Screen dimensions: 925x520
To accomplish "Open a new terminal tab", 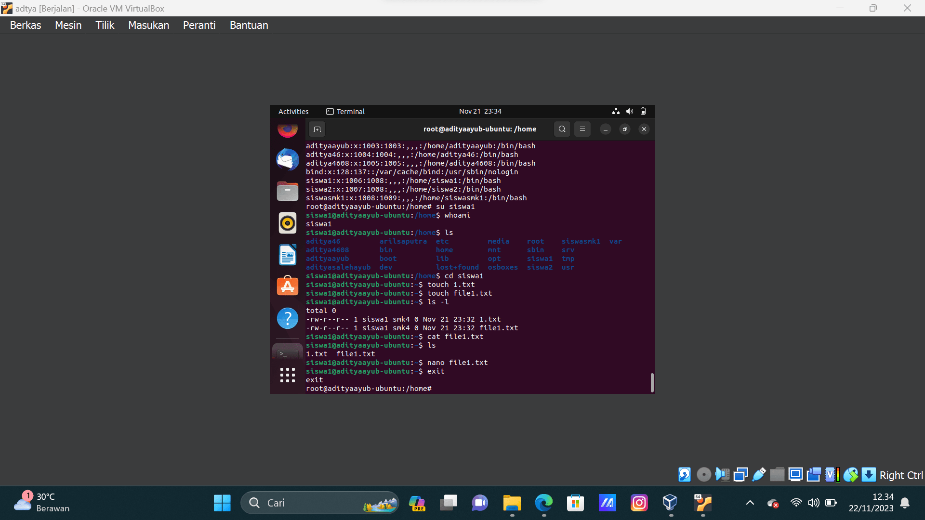I will (x=317, y=129).
